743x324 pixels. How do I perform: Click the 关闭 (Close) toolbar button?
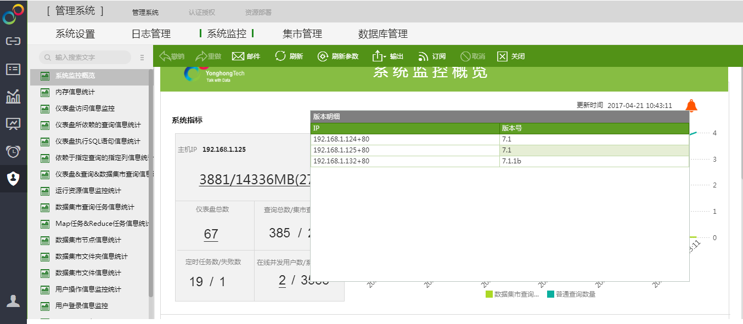502,56
